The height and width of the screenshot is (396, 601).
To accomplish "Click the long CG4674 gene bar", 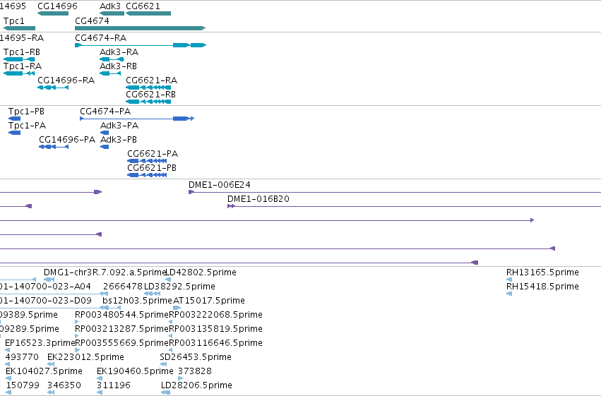I will [140, 28].
